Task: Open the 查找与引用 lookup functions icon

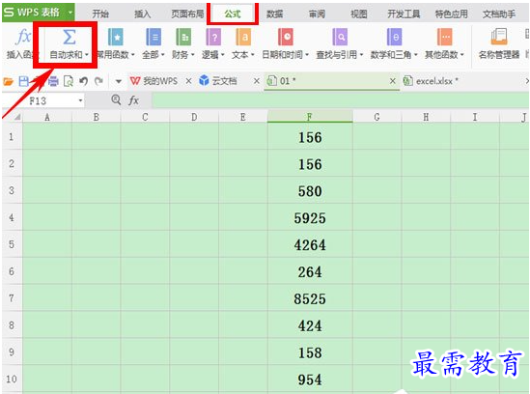Action: click(340, 37)
